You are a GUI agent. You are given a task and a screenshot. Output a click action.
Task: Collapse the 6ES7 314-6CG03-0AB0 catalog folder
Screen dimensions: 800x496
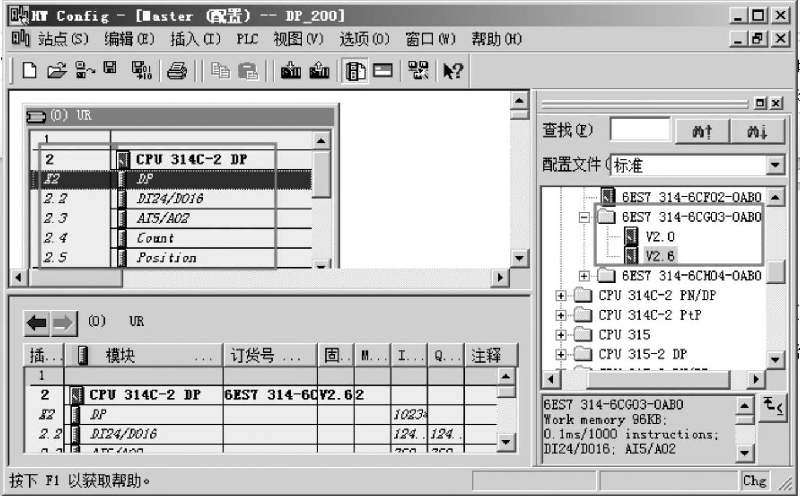(583, 217)
